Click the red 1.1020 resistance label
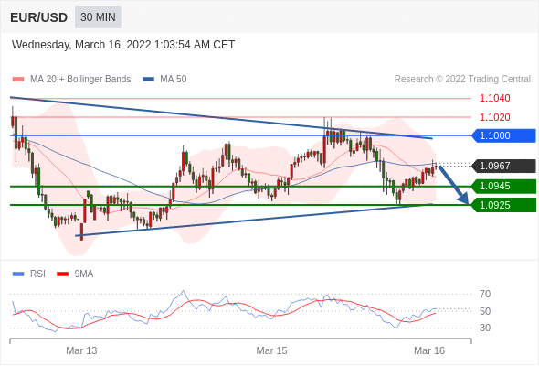 point(495,117)
